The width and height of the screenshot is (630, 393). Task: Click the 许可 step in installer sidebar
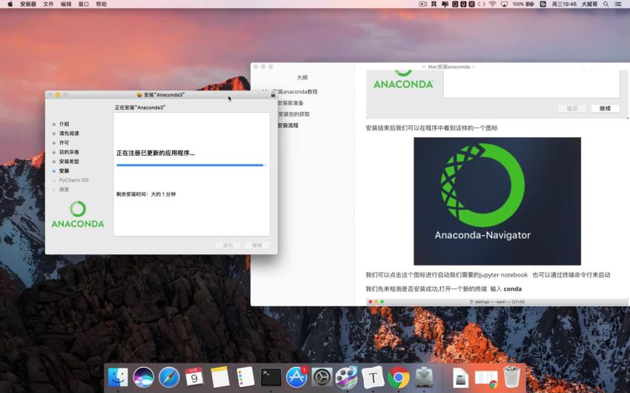point(64,142)
